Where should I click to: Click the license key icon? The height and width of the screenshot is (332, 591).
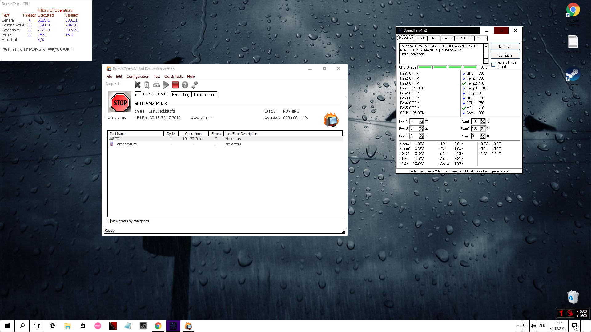pos(195,85)
